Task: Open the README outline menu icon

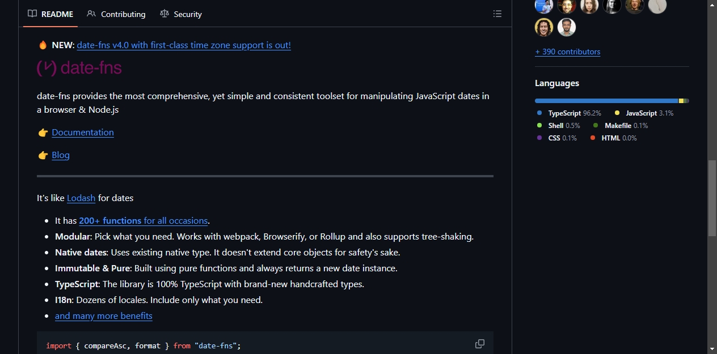Action: 497,14
